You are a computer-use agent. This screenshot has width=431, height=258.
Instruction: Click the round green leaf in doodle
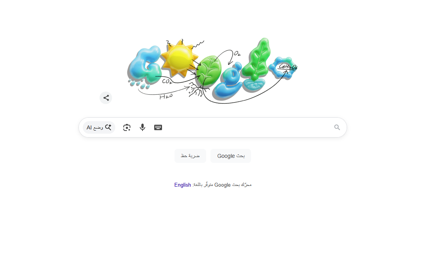(210, 70)
